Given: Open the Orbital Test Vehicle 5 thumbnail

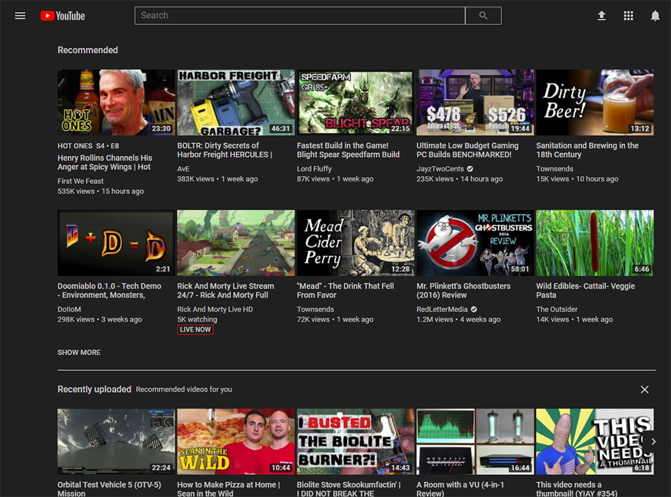Looking at the screenshot, I should pos(116,442).
